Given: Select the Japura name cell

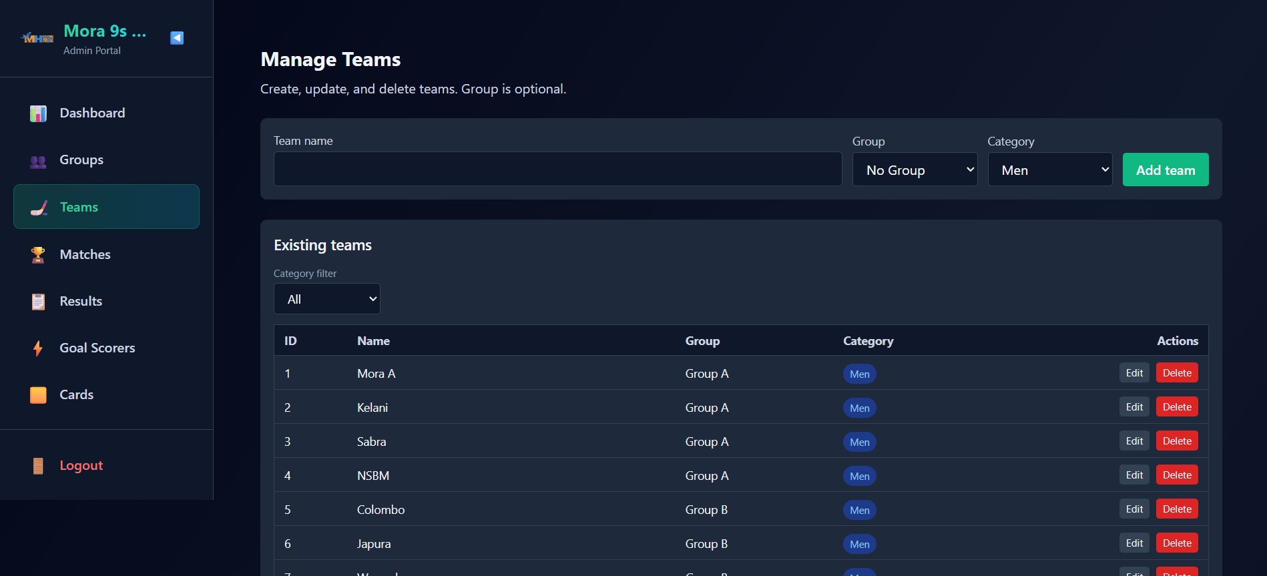Looking at the screenshot, I should 374,544.
